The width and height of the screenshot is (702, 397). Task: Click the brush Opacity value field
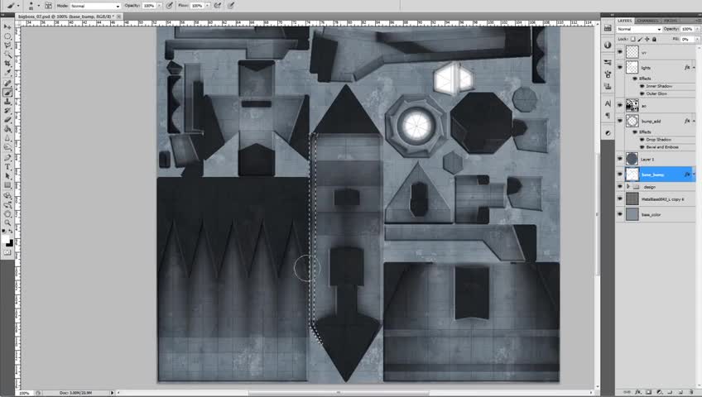coord(149,6)
